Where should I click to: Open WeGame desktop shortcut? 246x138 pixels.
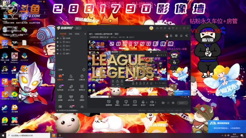click(5, 70)
